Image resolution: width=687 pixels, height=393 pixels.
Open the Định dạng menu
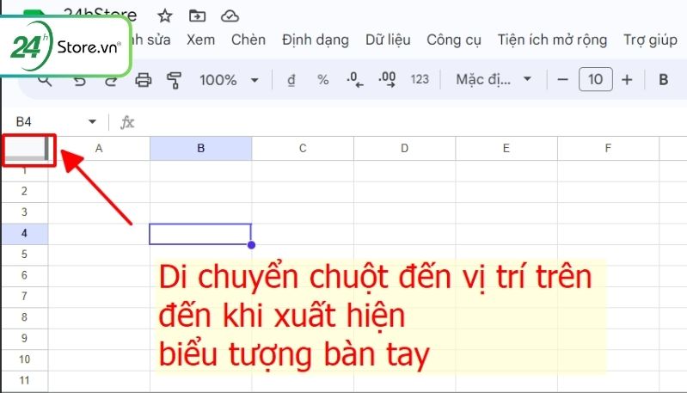click(x=316, y=40)
